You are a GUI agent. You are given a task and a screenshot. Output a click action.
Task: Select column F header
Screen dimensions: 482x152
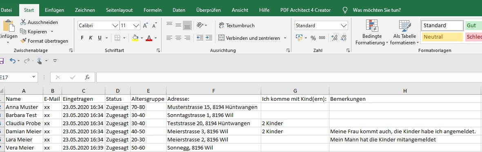click(x=213, y=91)
